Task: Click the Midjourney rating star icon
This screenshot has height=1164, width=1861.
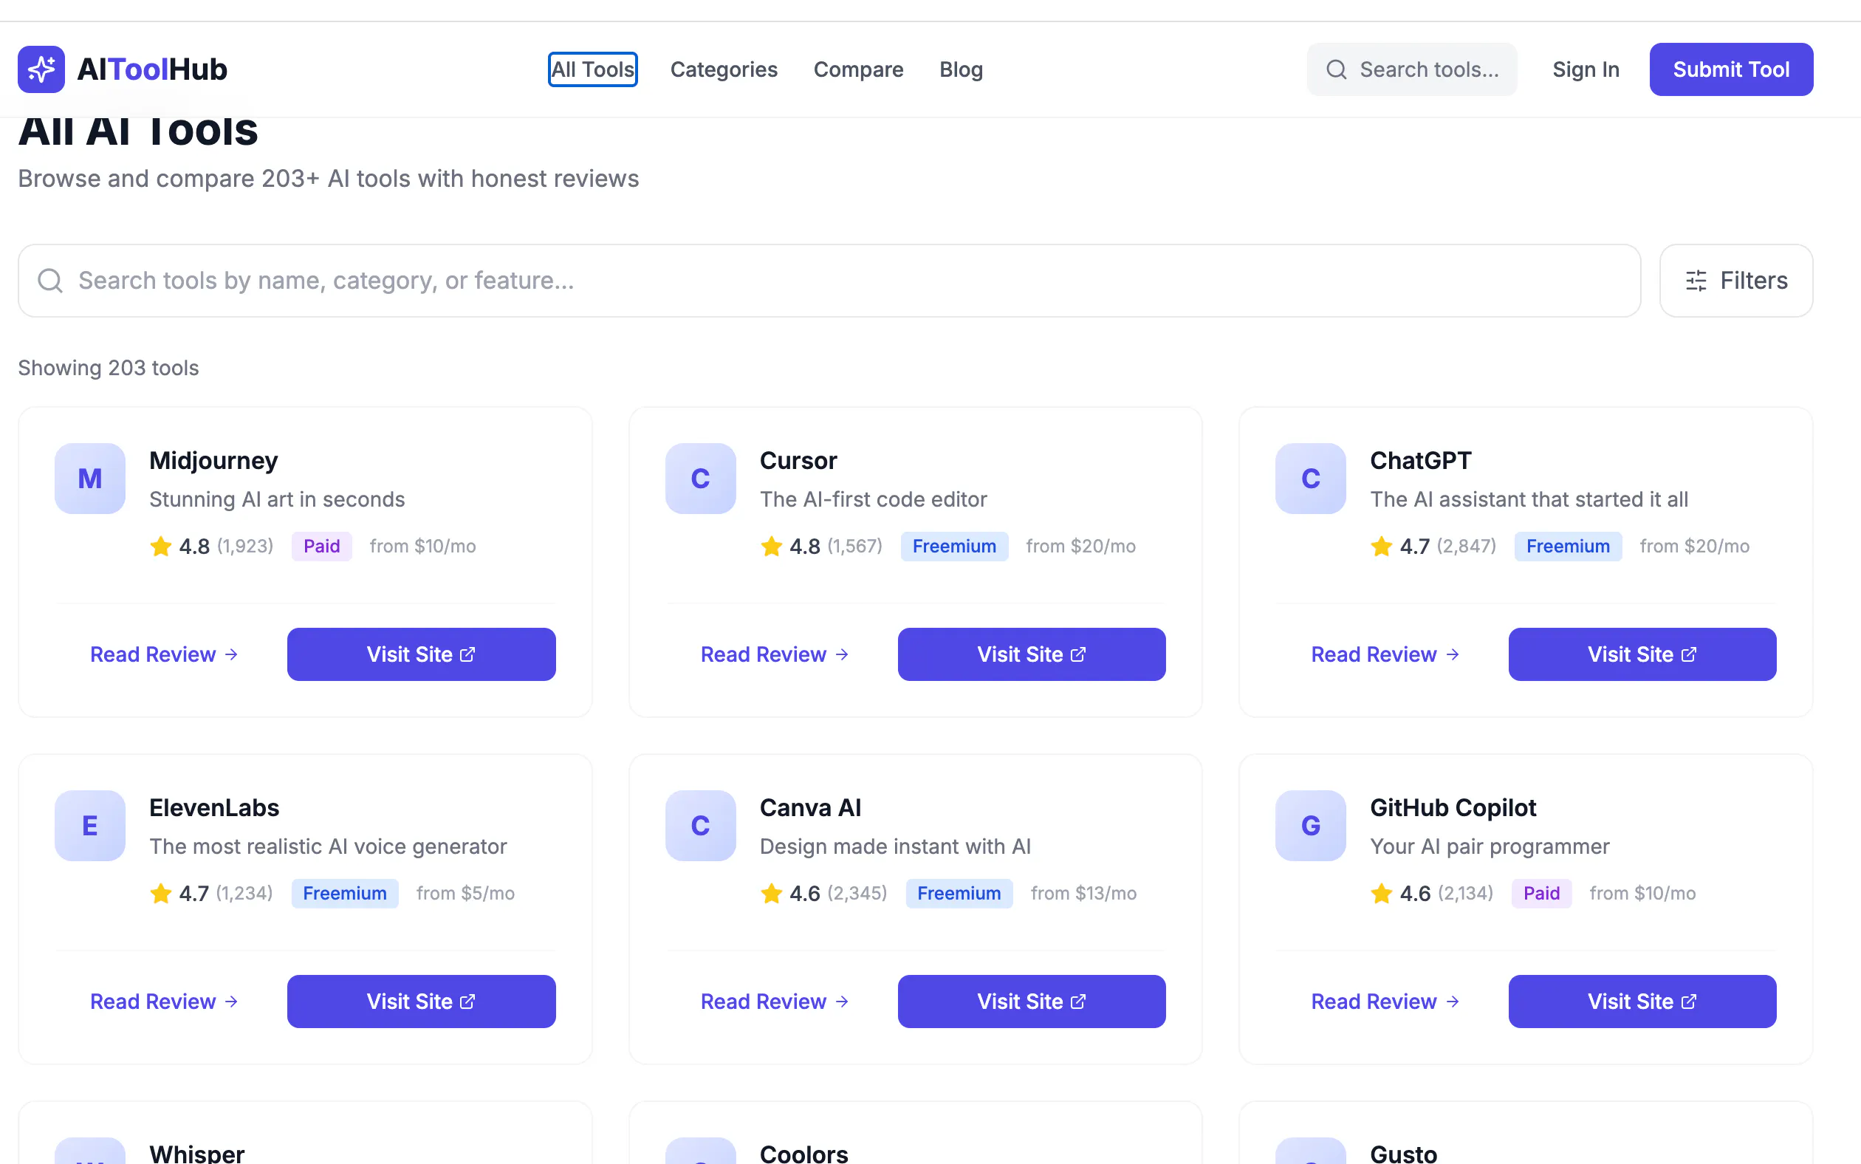Action: point(161,547)
